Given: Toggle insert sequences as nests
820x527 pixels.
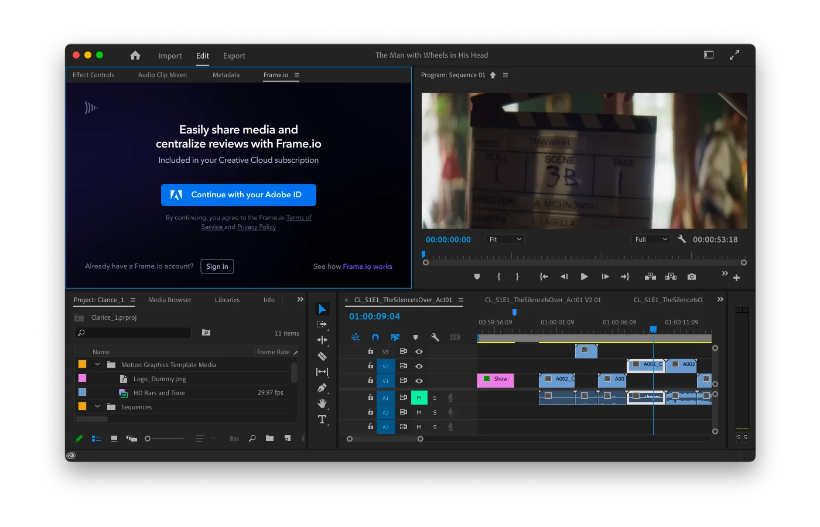Looking at the screenshot, I should (356, 337).
